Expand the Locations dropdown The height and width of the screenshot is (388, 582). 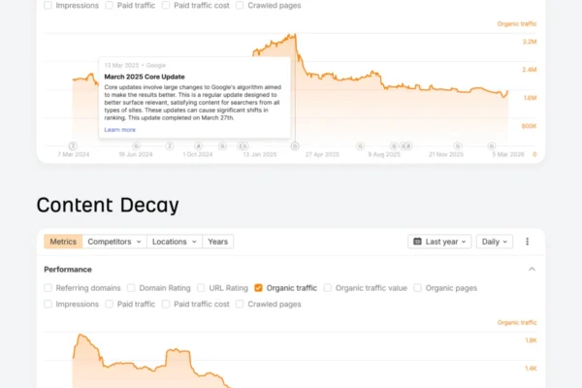[x=176, y=242]
